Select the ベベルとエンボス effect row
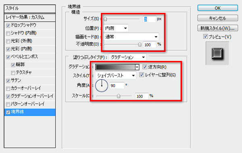Viewport: 242px width, 153px height. [29, 57]
